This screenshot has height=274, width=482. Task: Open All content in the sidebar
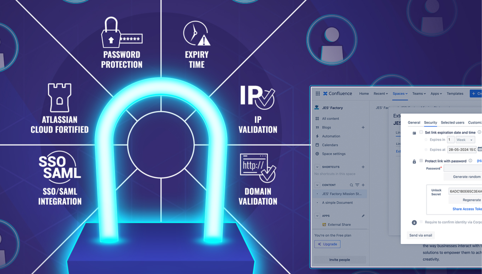tap(330, 118)
